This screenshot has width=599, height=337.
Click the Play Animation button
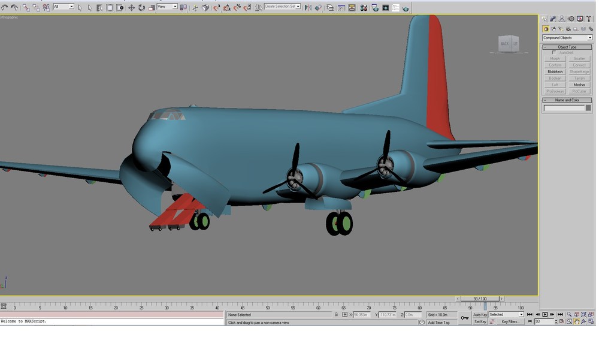[x=545, y=314]
